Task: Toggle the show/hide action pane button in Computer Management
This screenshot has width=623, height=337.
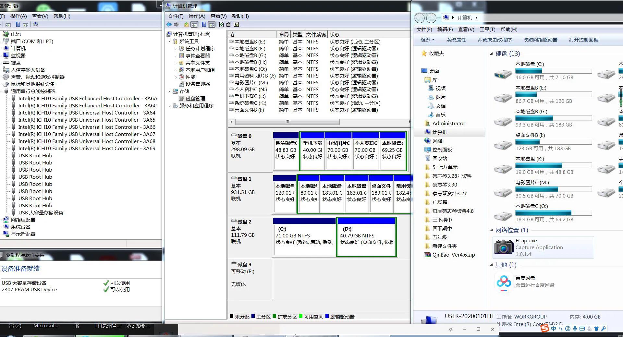Action: point(212,24)
